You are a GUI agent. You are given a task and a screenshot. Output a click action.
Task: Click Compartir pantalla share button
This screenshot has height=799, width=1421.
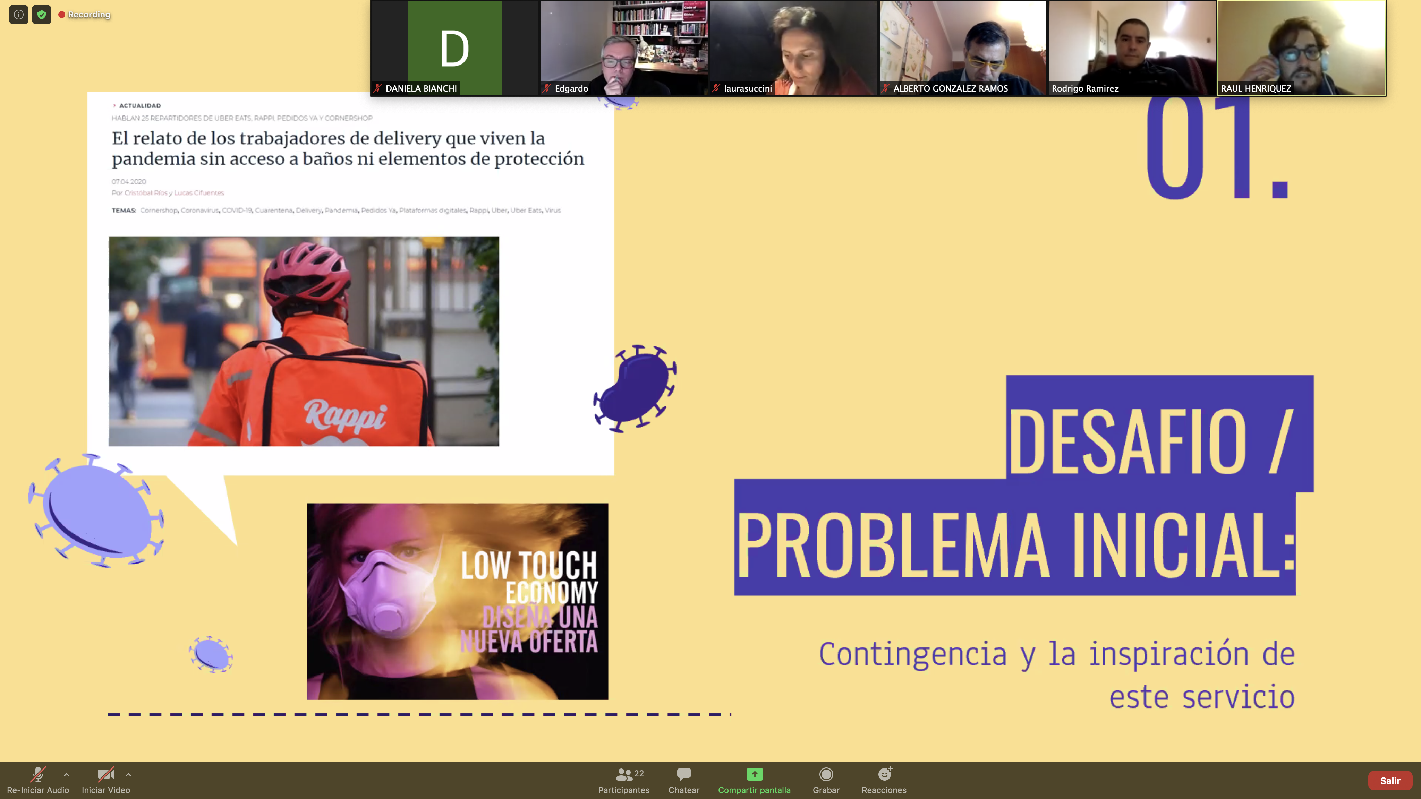(x=754, y=781)
